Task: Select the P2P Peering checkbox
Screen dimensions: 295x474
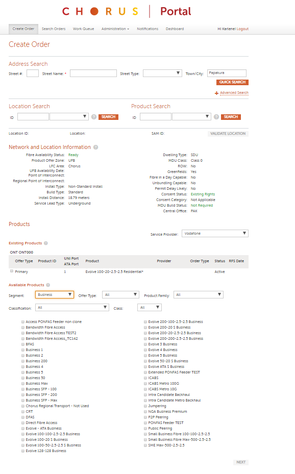Action: click(145, 417)
